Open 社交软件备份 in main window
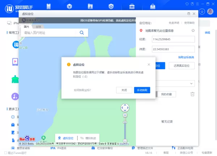Image resolution: width=217 pixels, height=156 pixels. click(102, 148)
